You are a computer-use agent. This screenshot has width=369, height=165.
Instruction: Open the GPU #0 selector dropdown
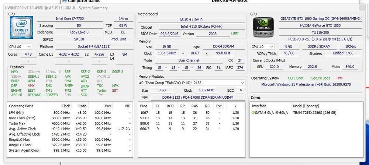[x=262, y=46]
